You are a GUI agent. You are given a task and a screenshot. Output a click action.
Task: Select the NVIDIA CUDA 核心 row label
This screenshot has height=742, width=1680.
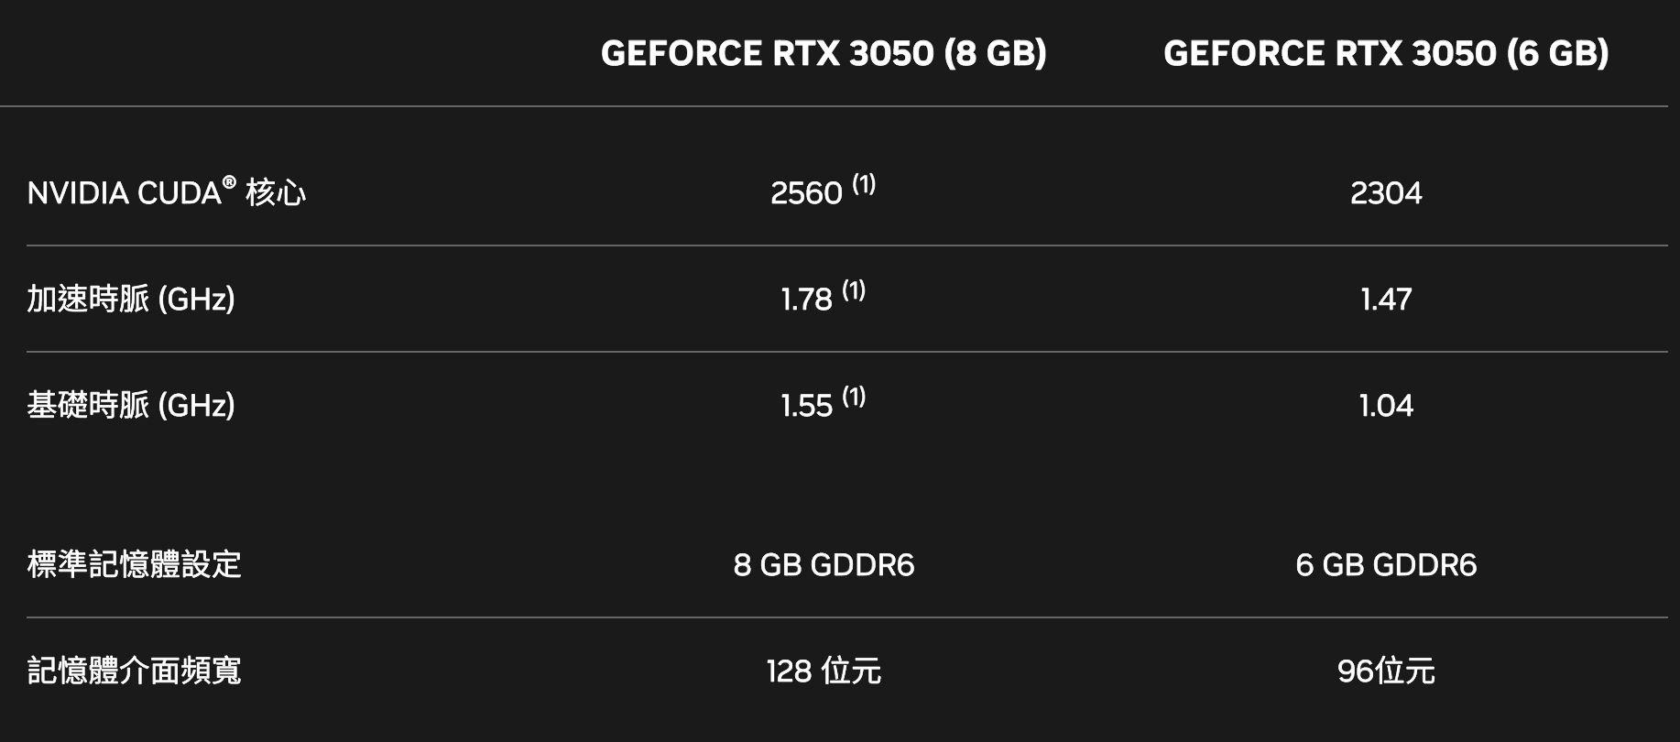click(x=167, y=193)
